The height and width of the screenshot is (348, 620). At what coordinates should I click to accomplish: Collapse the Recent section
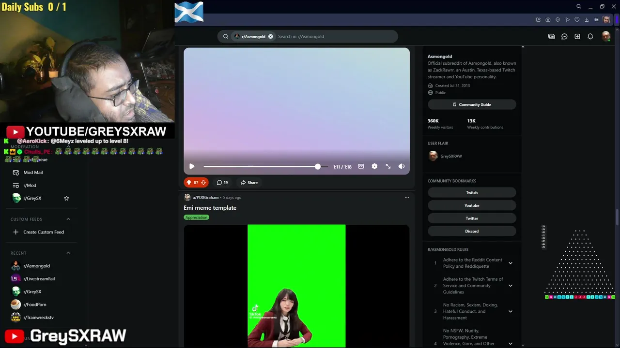click(x=68, y=253)
